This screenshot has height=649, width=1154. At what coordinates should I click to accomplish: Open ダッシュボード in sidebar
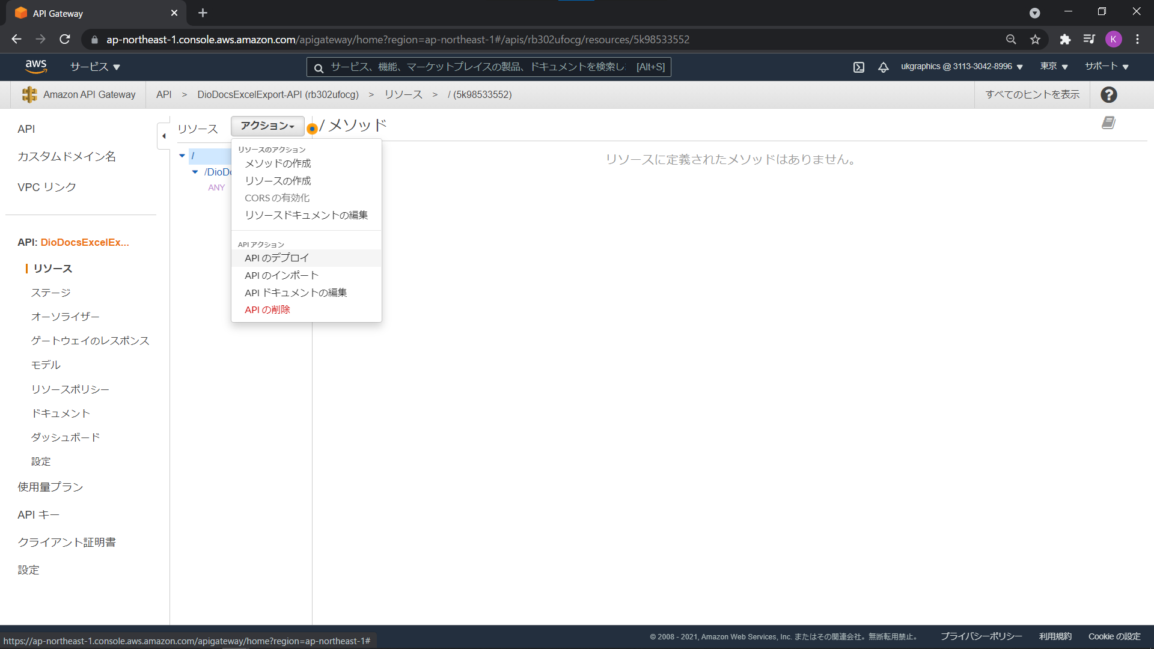(x=66, y=437)
